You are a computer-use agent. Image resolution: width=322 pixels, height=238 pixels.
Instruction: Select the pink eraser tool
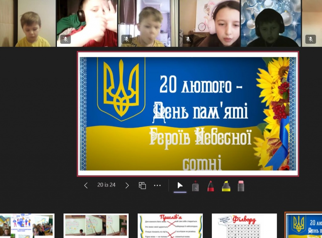pyautogui.click(x=241, y=186)
